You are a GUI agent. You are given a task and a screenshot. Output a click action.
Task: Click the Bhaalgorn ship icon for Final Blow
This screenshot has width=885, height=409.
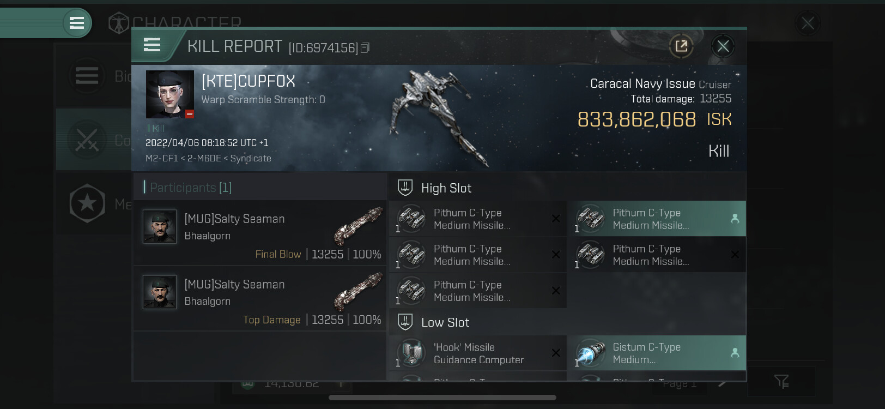[x=358, y=226]
